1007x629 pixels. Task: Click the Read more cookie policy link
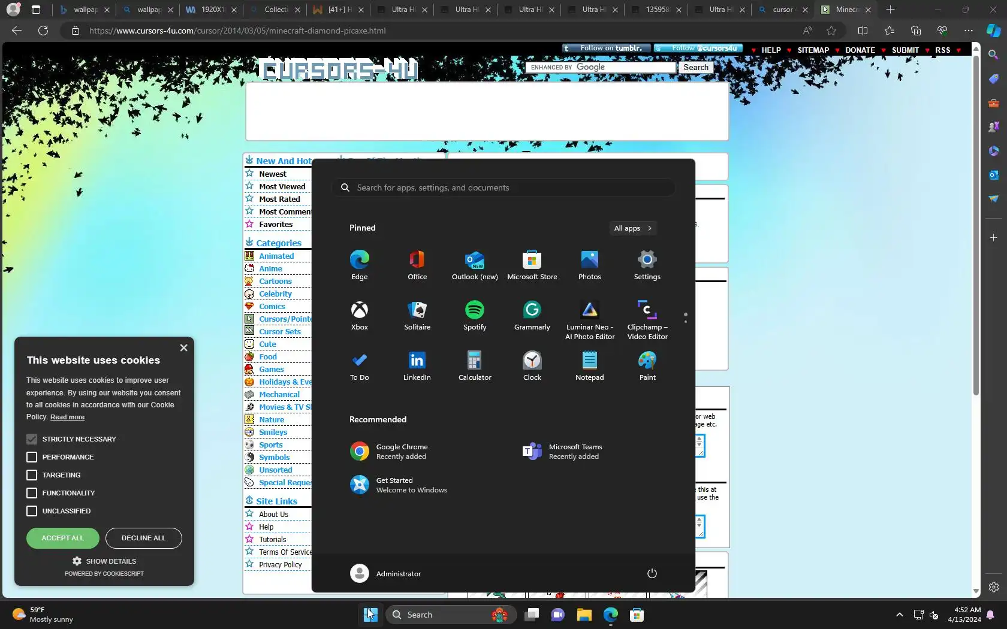[67, 417]
